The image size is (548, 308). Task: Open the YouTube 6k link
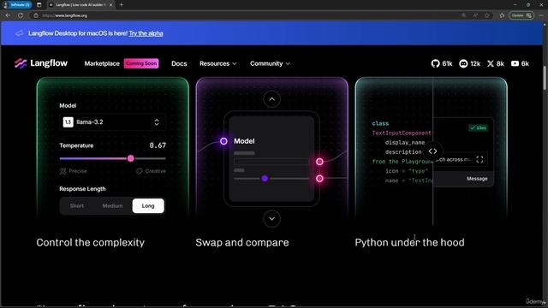[520, 63]
